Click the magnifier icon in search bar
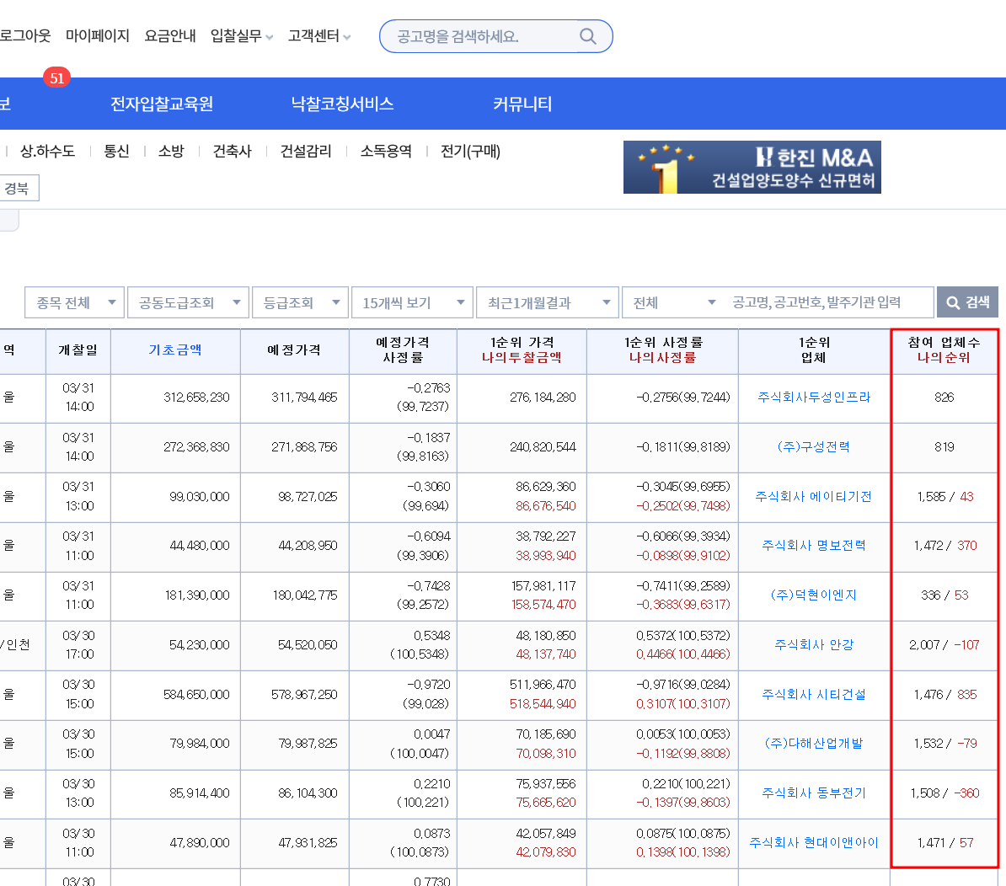The width and height of the screenshot is (1006, 886). tap(588, 36)
